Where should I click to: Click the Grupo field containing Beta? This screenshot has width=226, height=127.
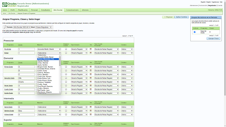coord(26,111)
